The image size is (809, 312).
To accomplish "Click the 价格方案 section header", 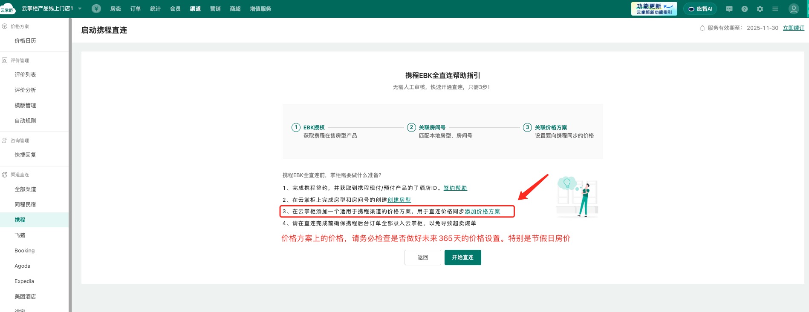I will click(20, 26).
